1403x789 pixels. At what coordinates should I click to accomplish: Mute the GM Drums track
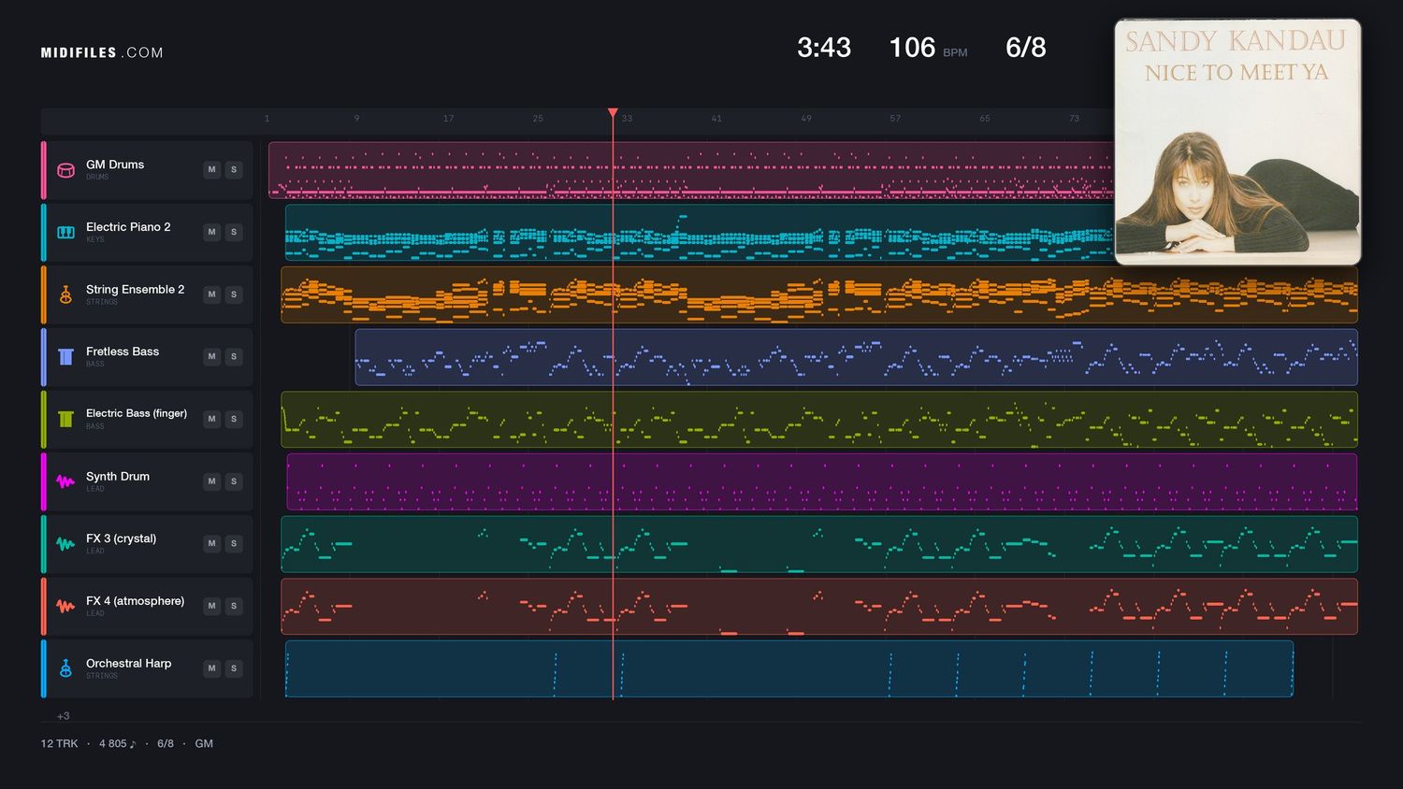pos(211,169)
